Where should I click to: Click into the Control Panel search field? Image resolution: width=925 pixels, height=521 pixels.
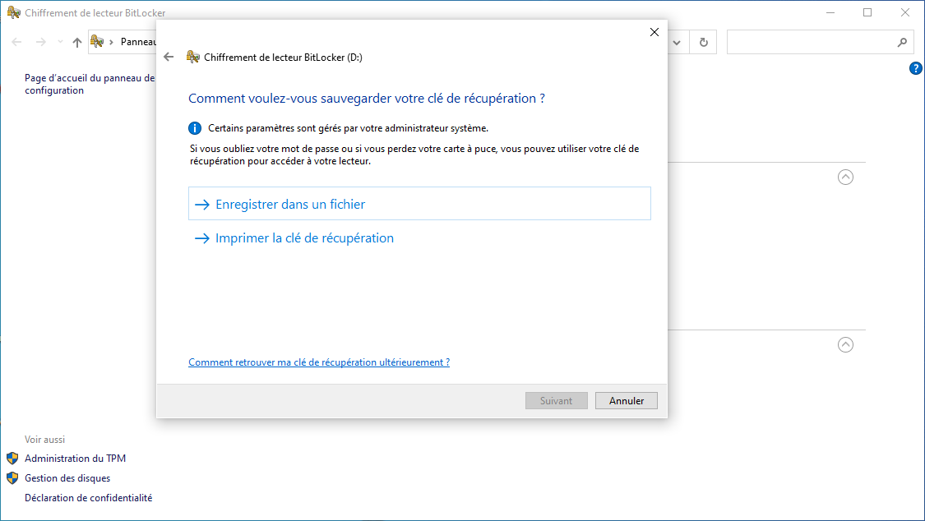coord(810,42)
